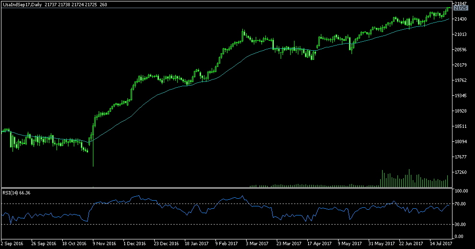Click price axis label 21013
The height and width of the screenshot is (249, 475).
pyautogui.click(x=461, y=34)
